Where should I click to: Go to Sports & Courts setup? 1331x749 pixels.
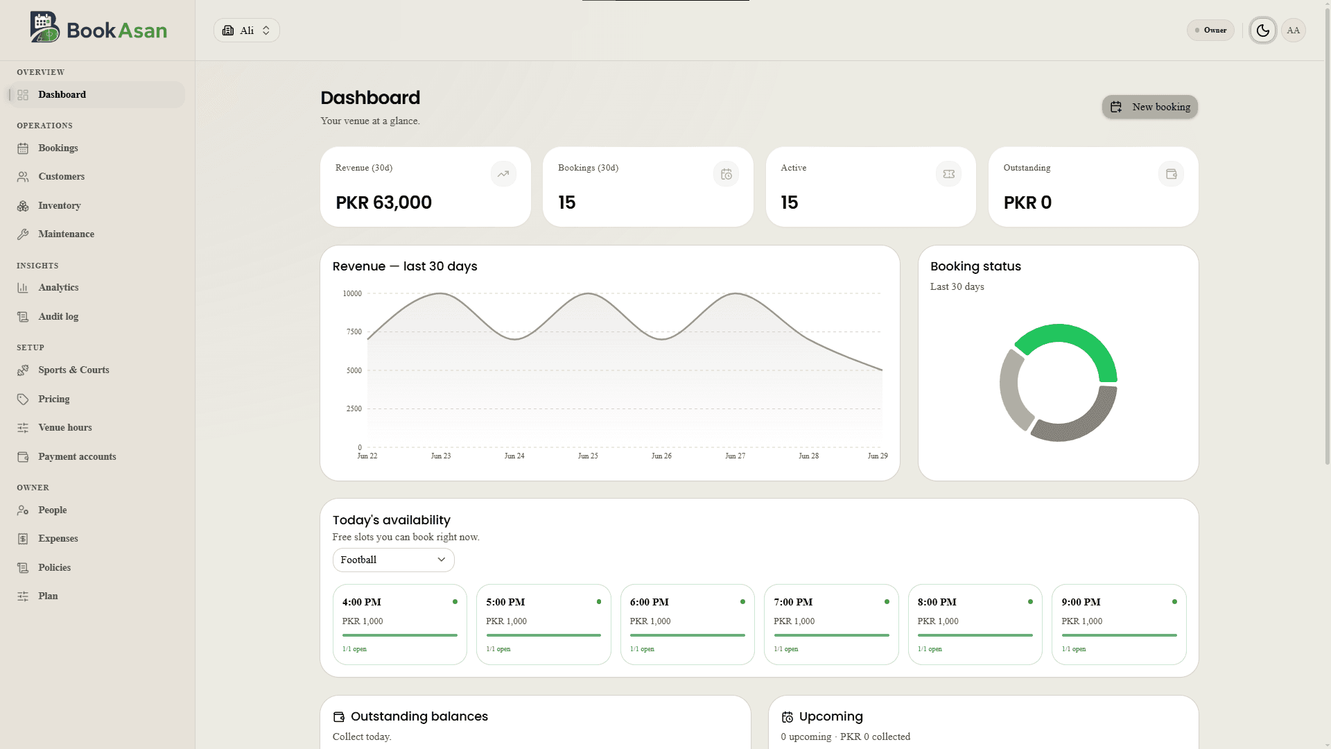[97, 370]
